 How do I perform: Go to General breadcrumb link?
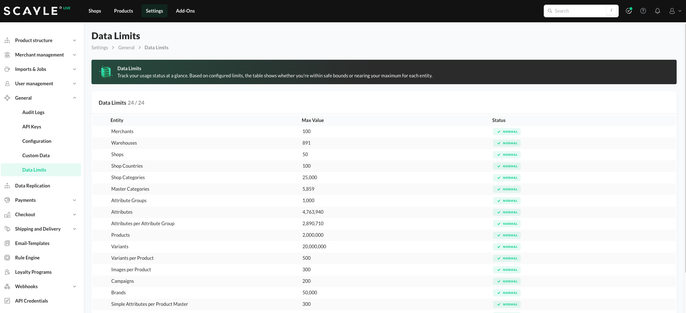click(x=126, y=47)
